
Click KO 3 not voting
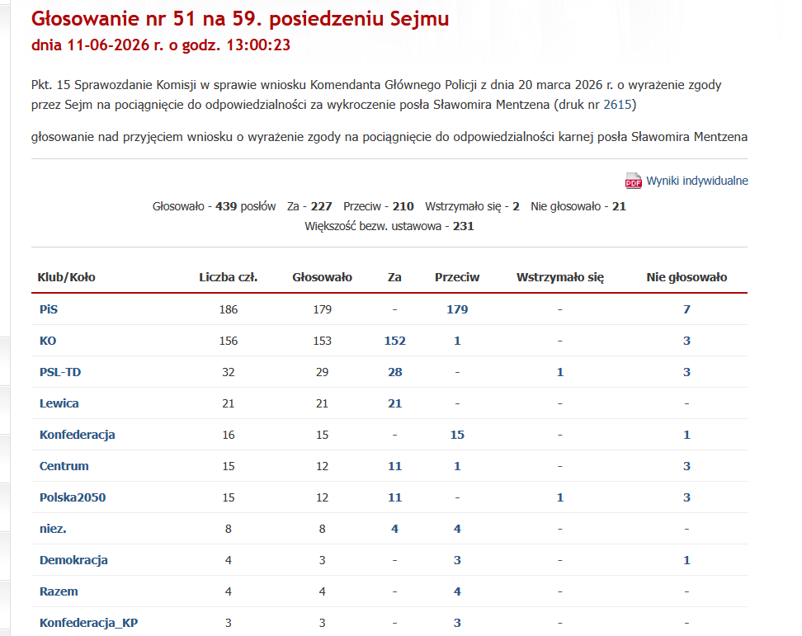[686, 341]
